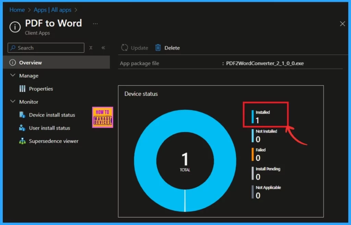
Task: Click the Properties bars icon
Action: coord(22,89)
